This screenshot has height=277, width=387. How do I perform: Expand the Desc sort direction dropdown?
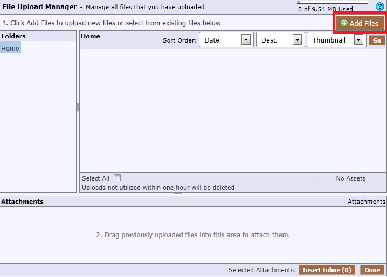tap(280, 40)
